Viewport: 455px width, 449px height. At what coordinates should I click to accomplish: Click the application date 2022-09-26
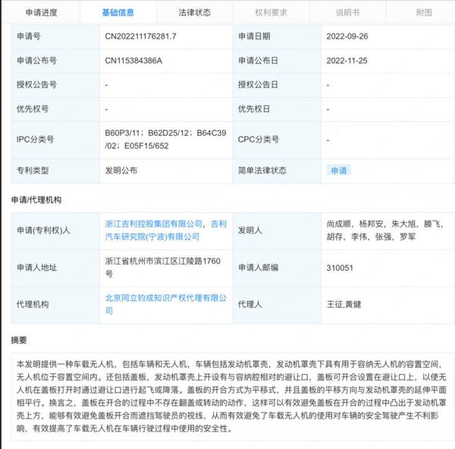click(x=347, y=36)
